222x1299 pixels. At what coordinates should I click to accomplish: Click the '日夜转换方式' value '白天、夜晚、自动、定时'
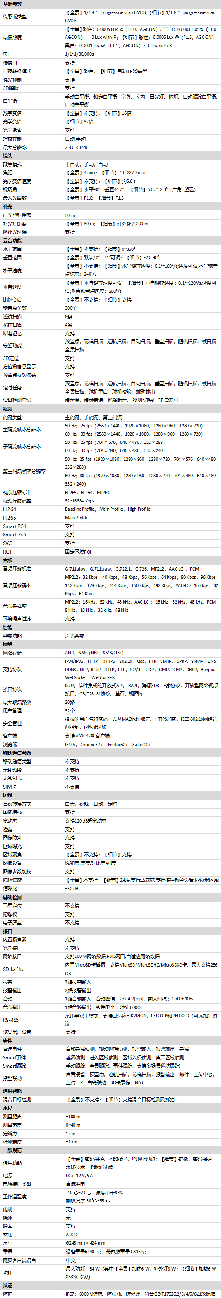click(x=91, y=804)
